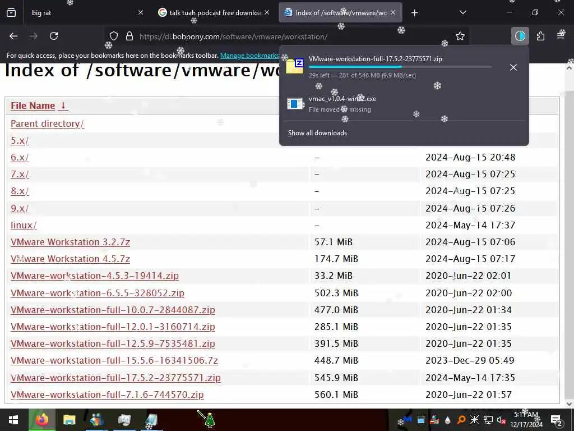The width and height of the screenshot is (574, 431).
Task: Open the Firefox View button
Action: tap(11, 12)
